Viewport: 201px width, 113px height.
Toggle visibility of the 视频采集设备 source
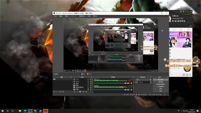coord(88,87)
